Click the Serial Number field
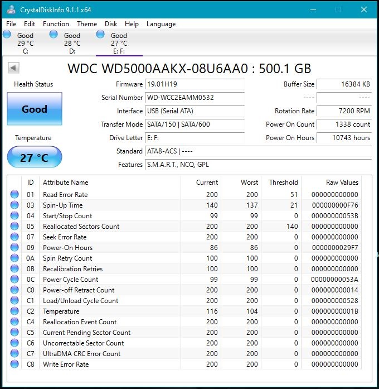 point(195,98)
